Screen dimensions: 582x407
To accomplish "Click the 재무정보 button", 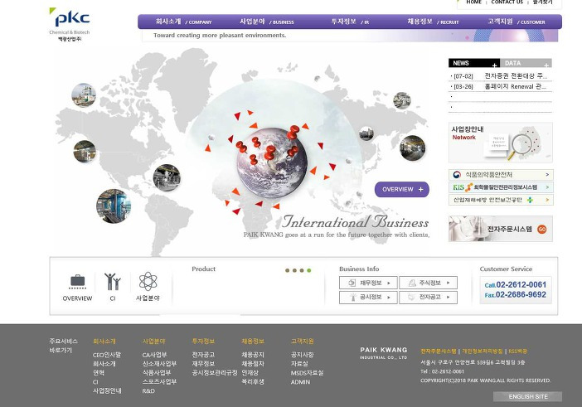I will pyautogui.click(x=368, y=283).
